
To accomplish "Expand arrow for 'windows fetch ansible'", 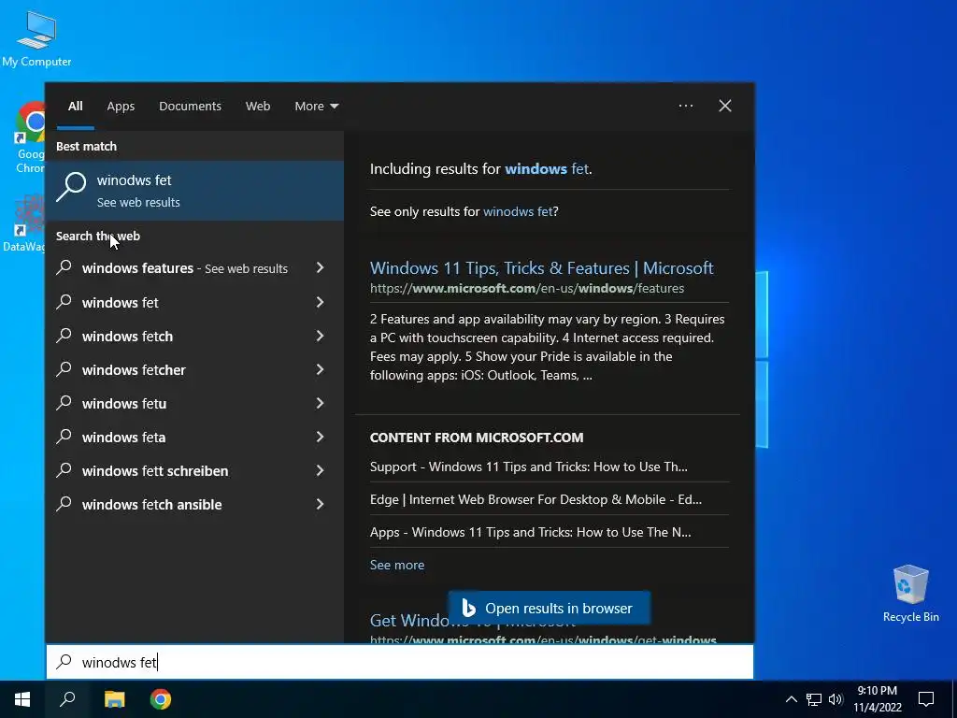I will tap(320, 504).
